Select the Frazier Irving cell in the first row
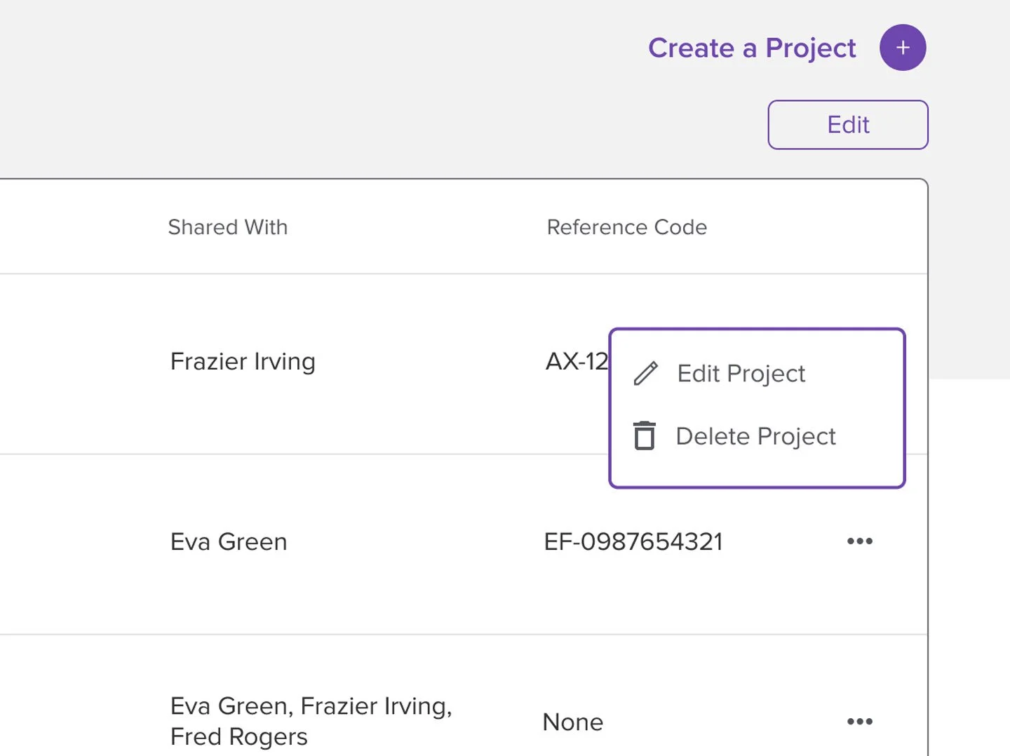1010x756 pixels. 243,362
